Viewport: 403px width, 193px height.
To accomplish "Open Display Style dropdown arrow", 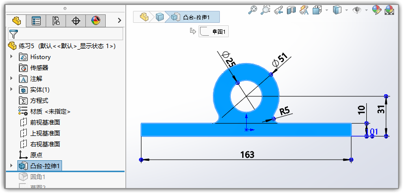I will (346, 10).
